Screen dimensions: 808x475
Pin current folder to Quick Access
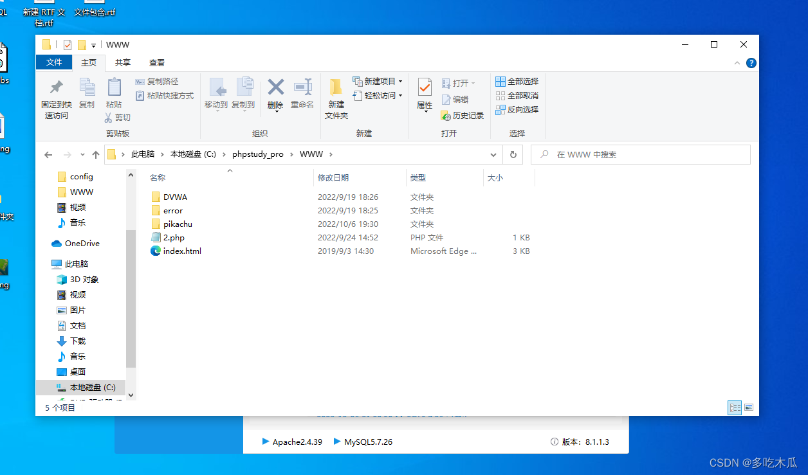click(x=55, y=96)
